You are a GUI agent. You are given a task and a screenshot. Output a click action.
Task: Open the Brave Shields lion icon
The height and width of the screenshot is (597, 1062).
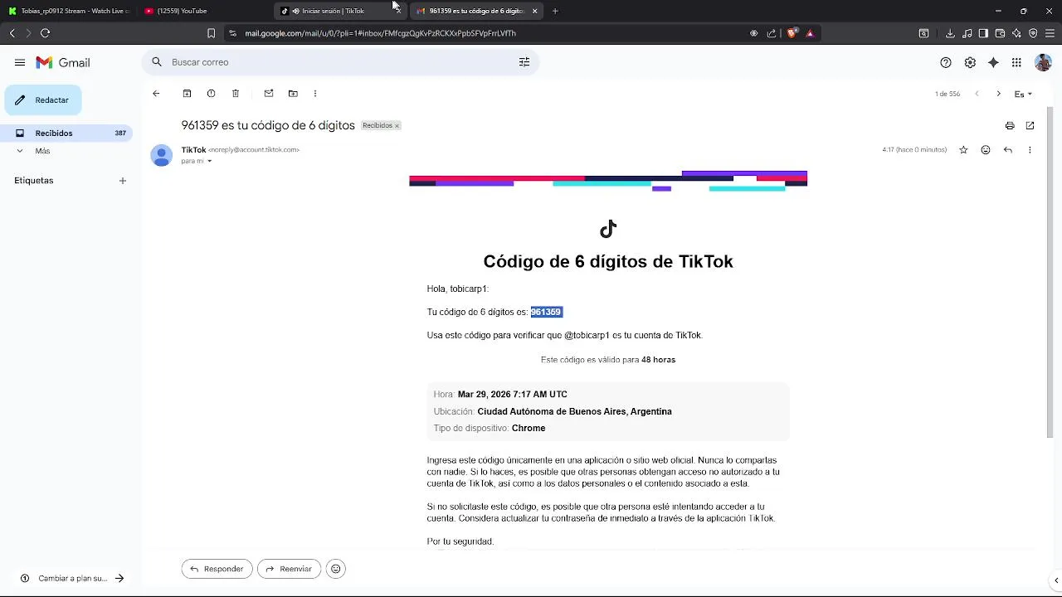[792, 33]
